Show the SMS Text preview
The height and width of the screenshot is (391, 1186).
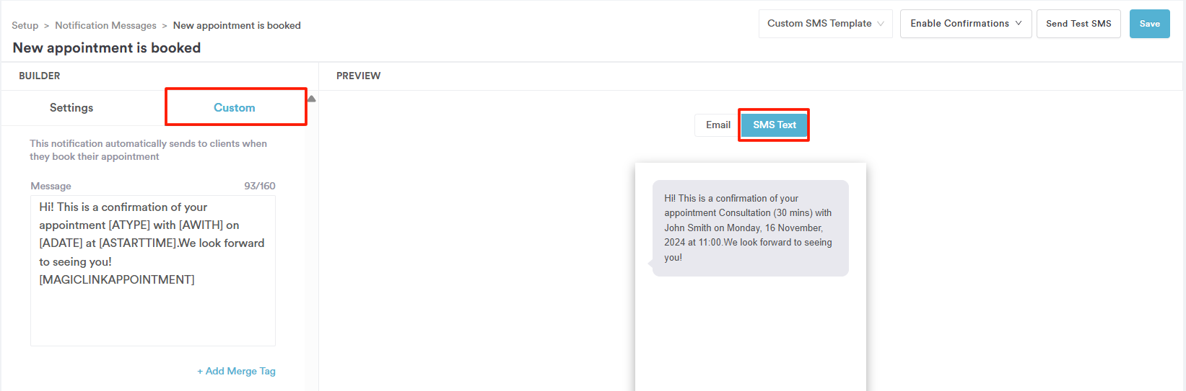point(775,125)
